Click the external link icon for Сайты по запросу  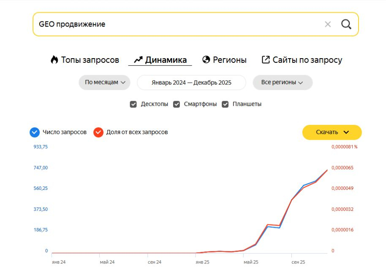(x=266, y=59)
